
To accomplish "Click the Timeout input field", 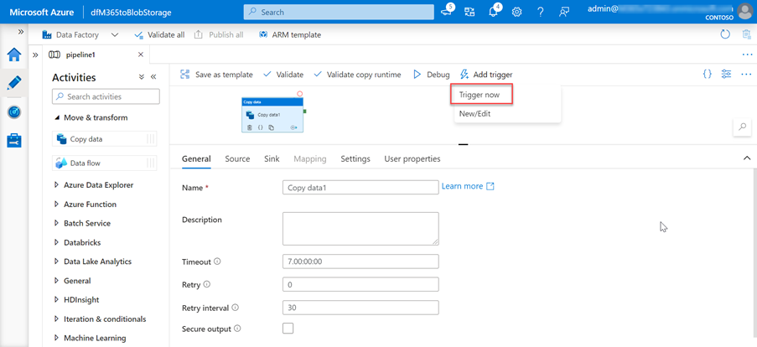I will coord(360,262).
